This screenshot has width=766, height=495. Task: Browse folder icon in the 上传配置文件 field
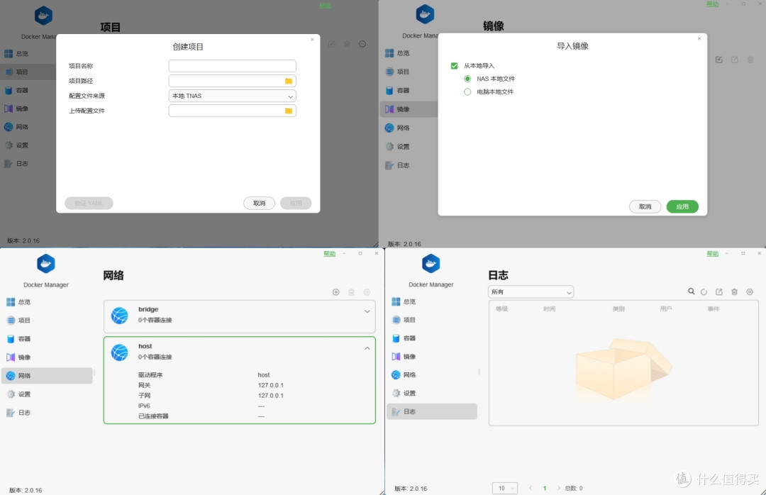pos(289,111)
